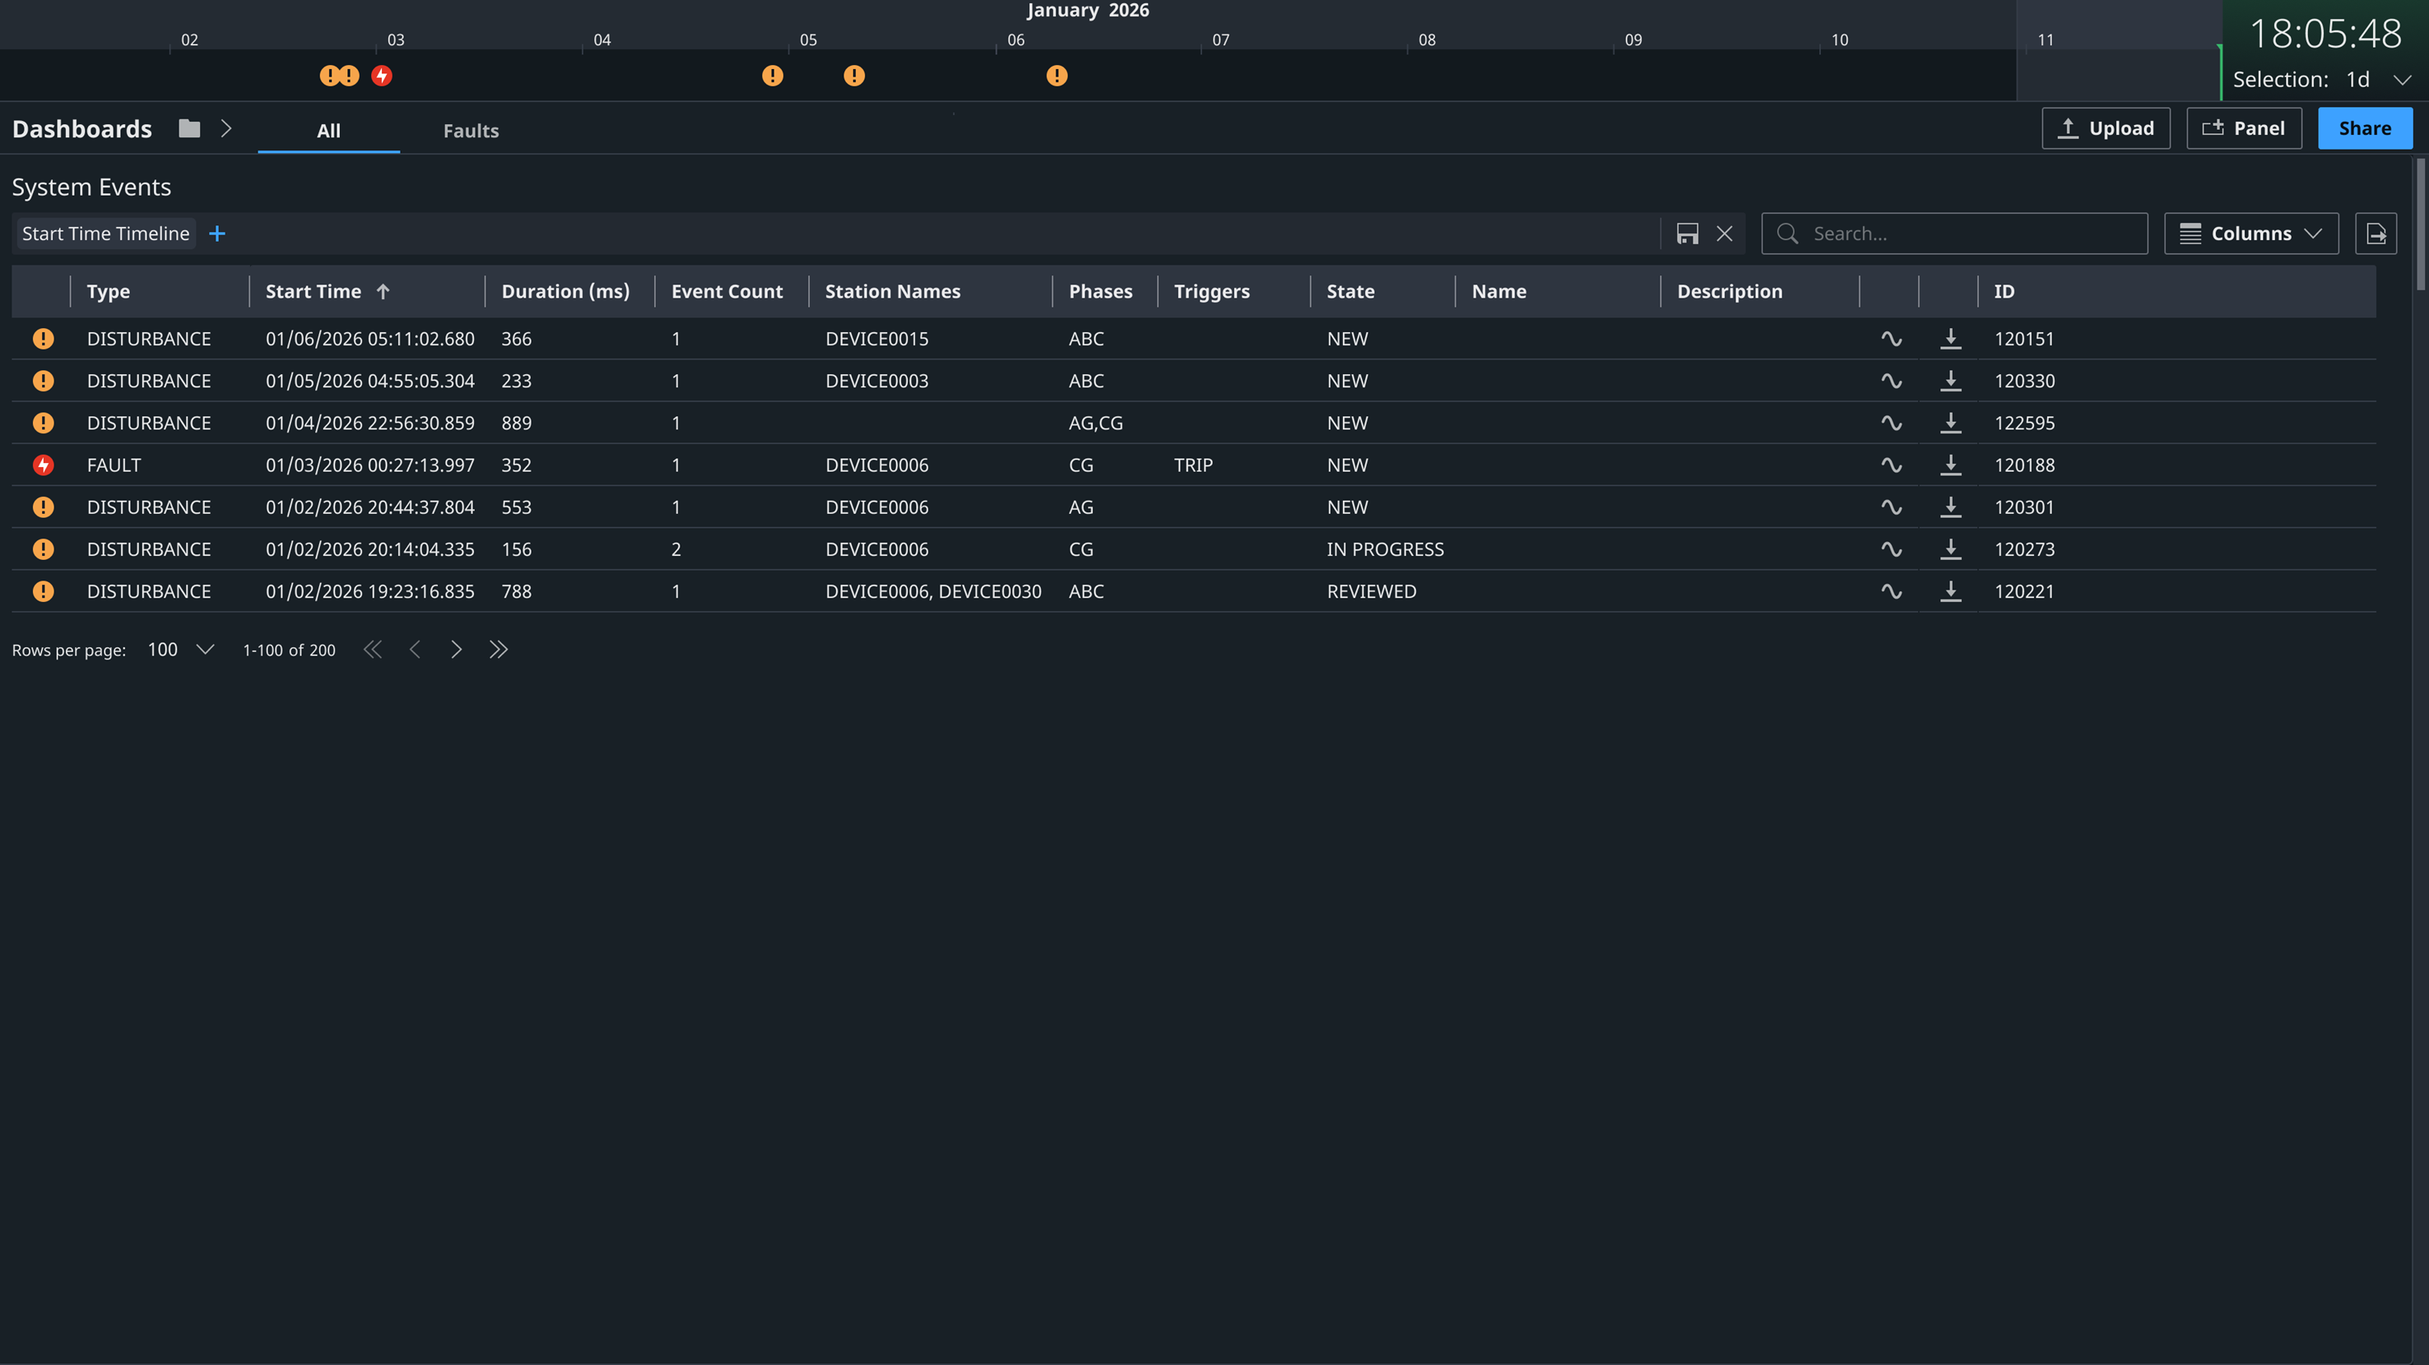View waveform of FAULT event 120188

[x=1891, y=465]
